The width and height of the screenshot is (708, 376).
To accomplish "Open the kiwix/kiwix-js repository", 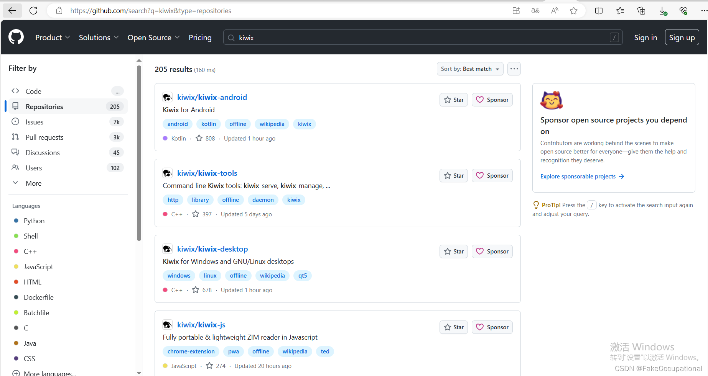I will [201, 325].
